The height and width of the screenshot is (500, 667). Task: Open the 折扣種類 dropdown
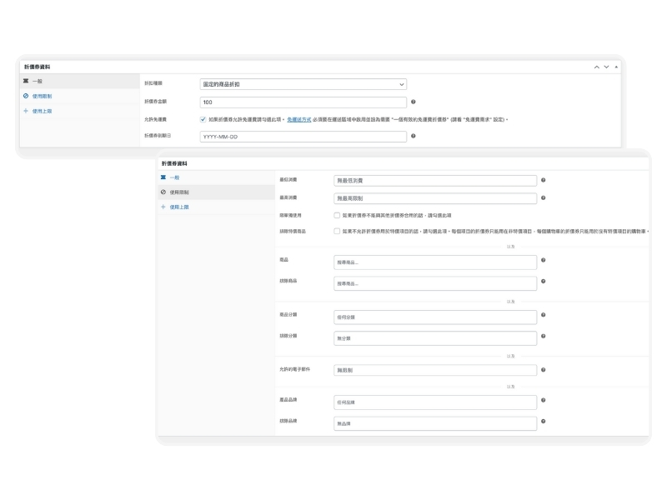point(303,84)
